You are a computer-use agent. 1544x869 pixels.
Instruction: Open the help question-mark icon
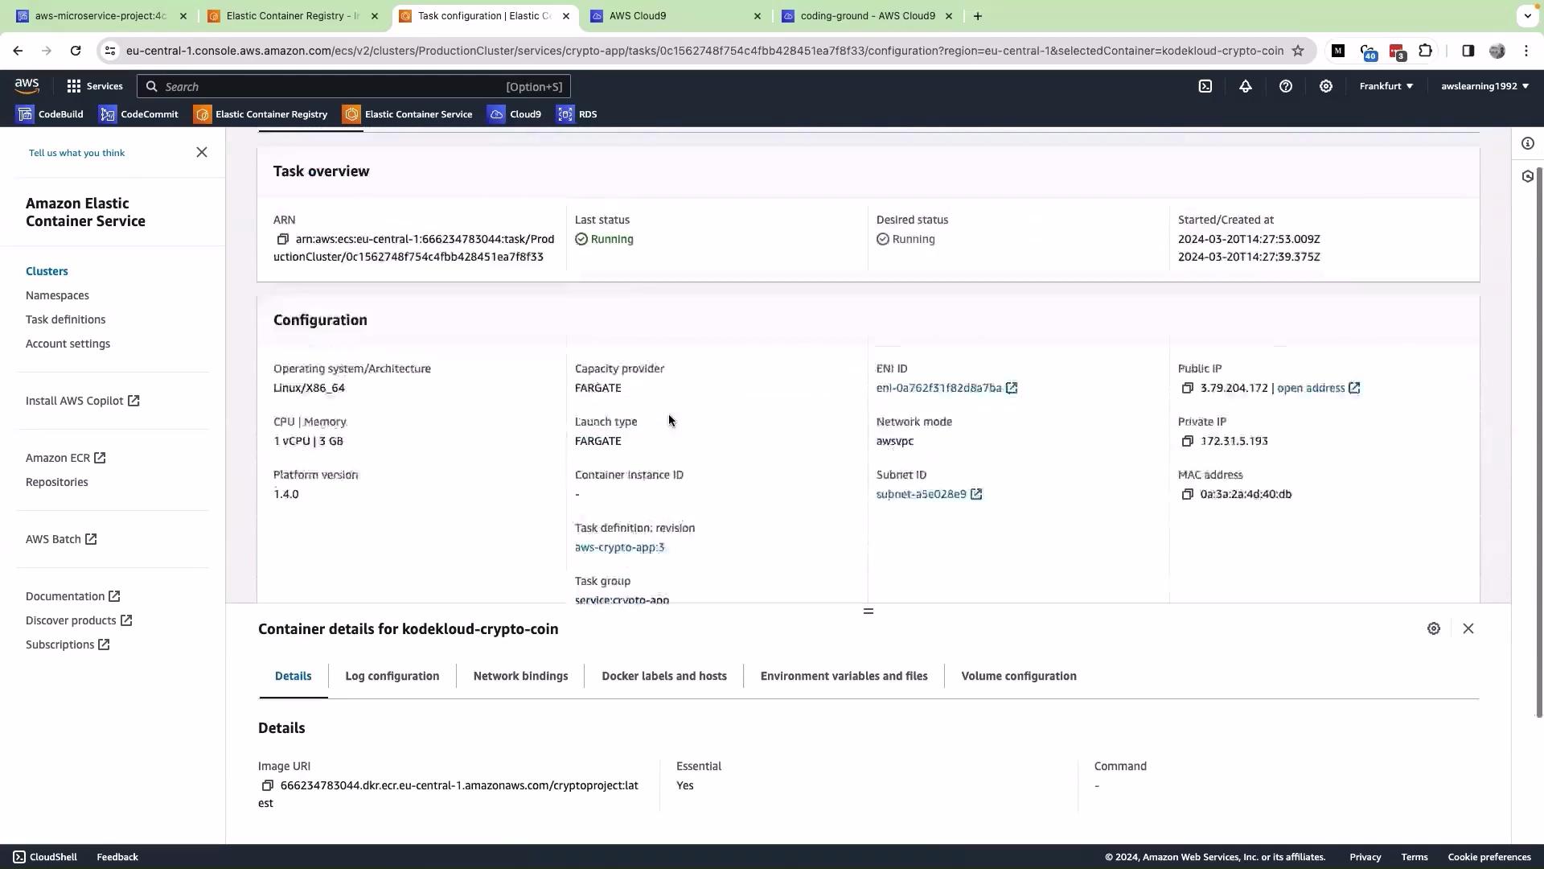pyautogui.click(x=1286, y=86)
